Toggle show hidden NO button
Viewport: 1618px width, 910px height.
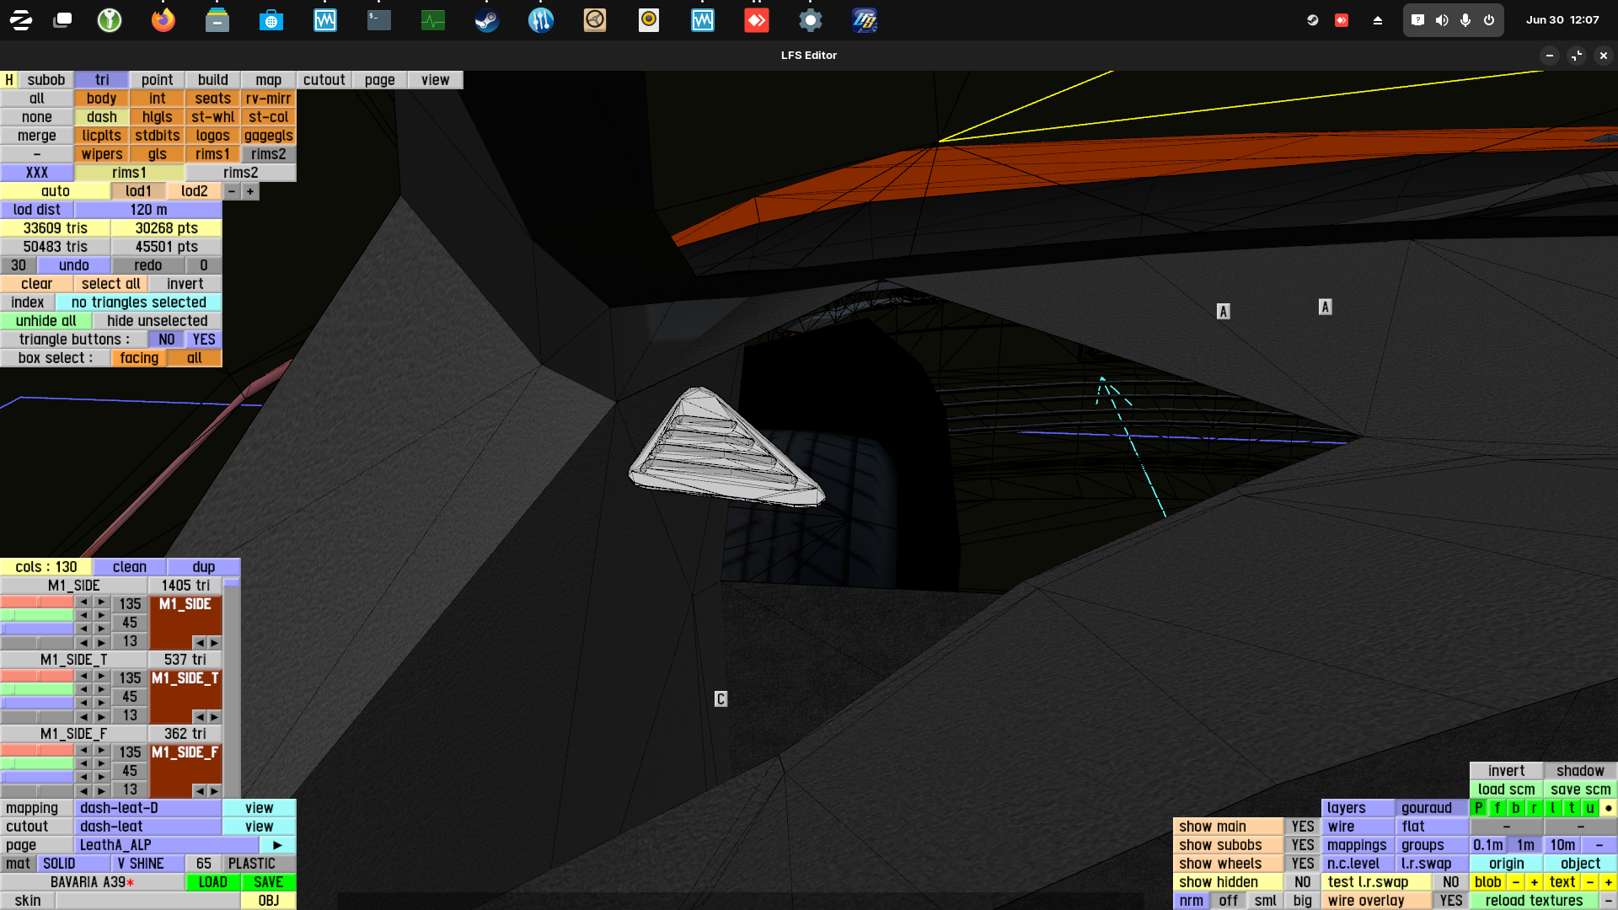(1302, 882)
